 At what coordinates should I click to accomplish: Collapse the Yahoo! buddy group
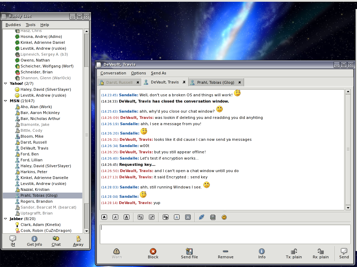(6, 83)
